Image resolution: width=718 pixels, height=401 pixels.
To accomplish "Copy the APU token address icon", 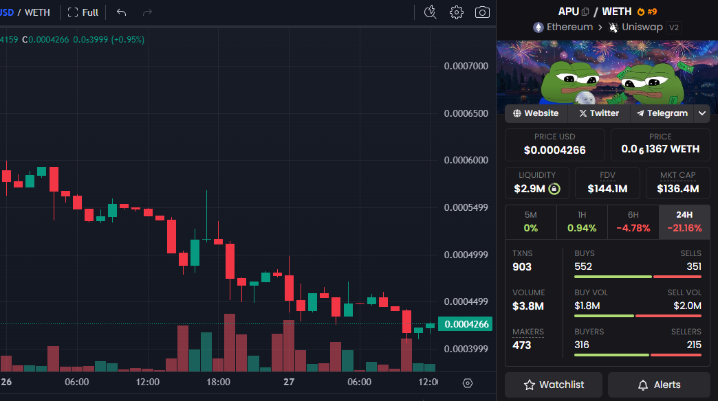I will point(585,12).
